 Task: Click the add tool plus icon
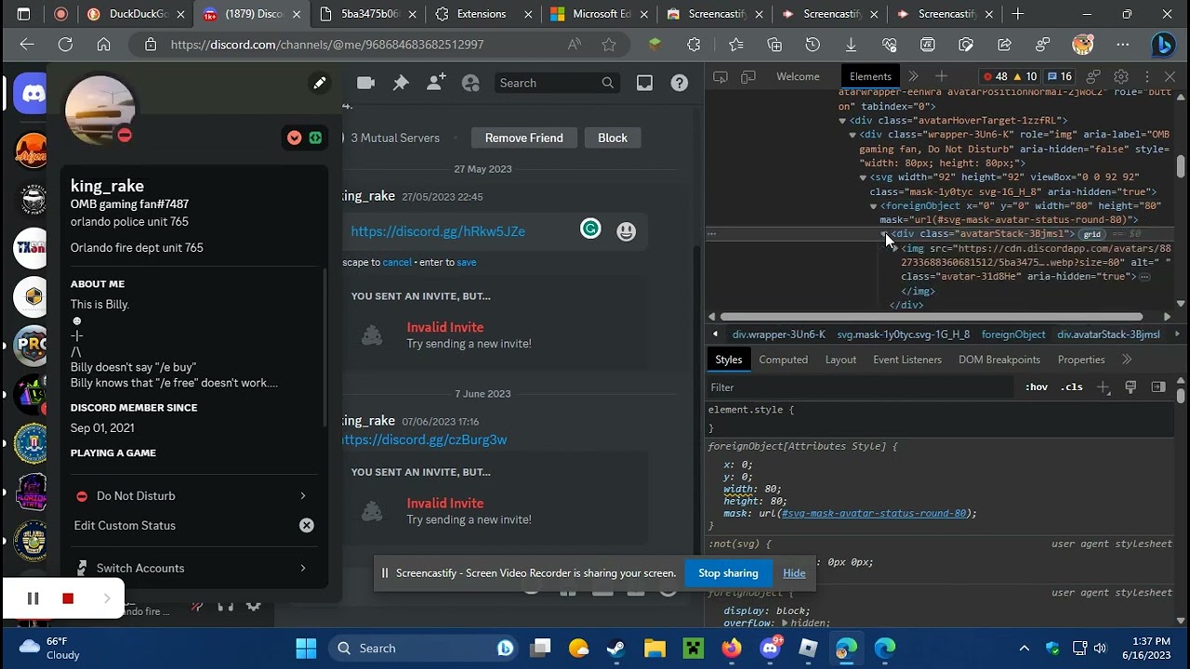[x=941, y=76]
